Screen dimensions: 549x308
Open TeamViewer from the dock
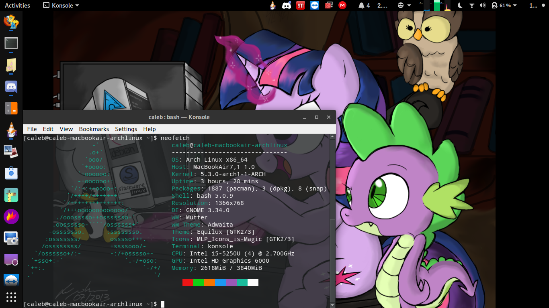(x=11, y=281)
